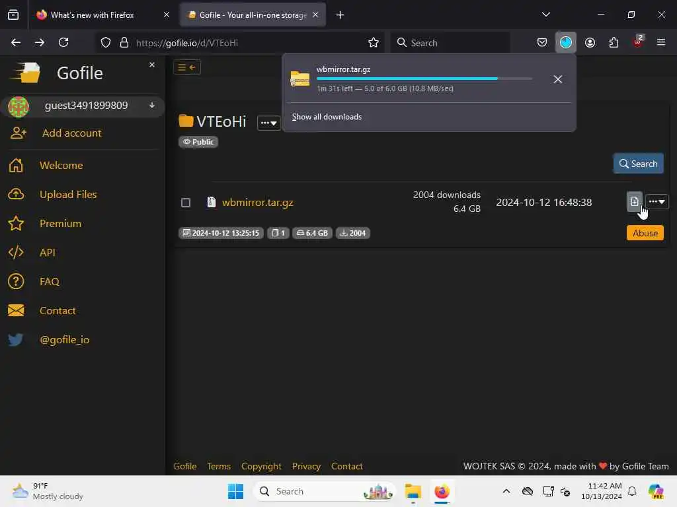This screenshot has height=507, width=677.
Task: Click the padlock site info icon
Action: 124,42
